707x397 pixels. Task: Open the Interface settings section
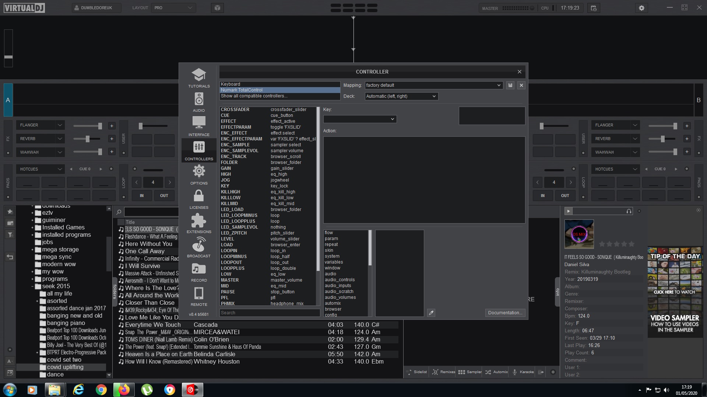(199, 126)
